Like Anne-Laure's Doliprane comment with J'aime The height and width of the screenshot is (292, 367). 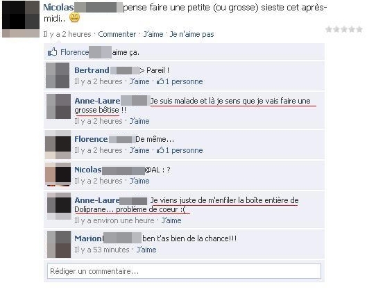pyautogui.click(x=171, y=220)
